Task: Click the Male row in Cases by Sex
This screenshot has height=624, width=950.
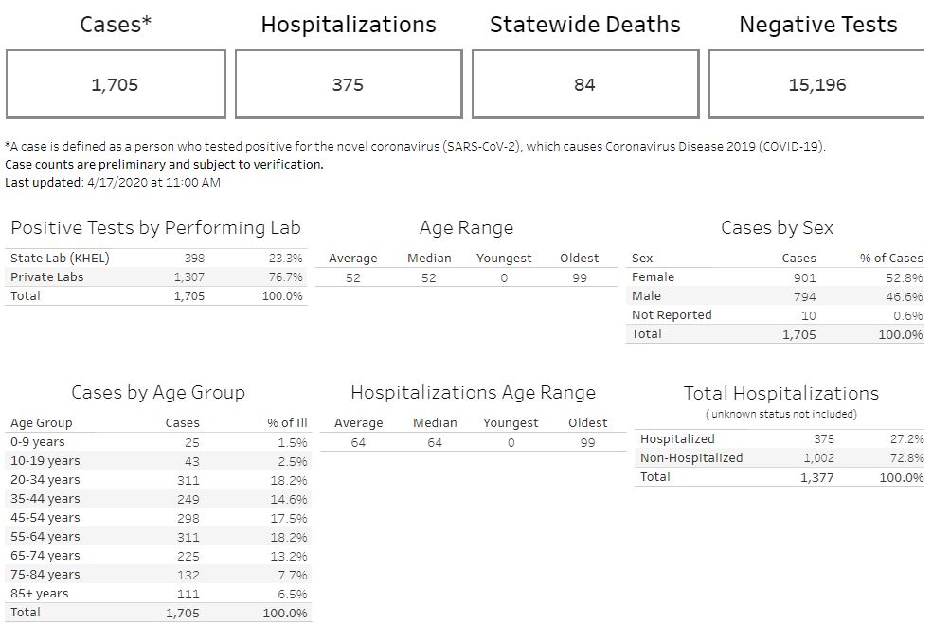Action: coord(646,295)
